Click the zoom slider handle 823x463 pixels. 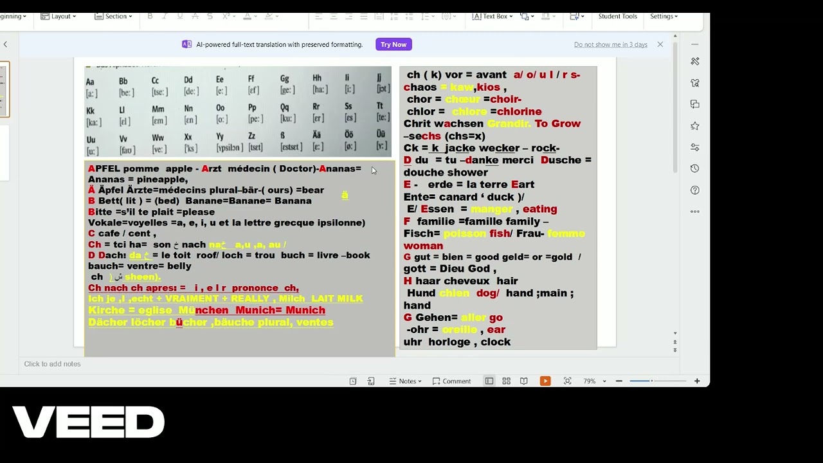652,381
